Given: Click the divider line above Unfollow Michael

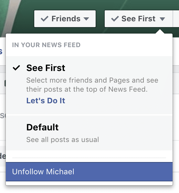Looking at the screenshot, I should click(89, 158).
